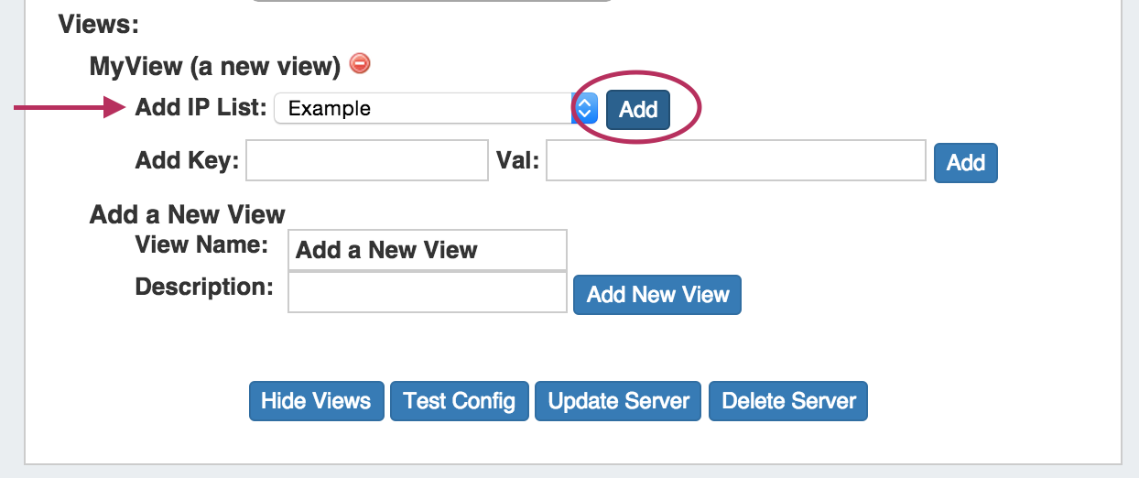The width and height of the screenshot is (1139, 478).
Task: Click the Add a New View heading
Action: (x=188, y=214)
